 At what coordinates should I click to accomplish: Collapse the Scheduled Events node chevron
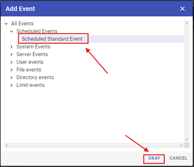12,31
